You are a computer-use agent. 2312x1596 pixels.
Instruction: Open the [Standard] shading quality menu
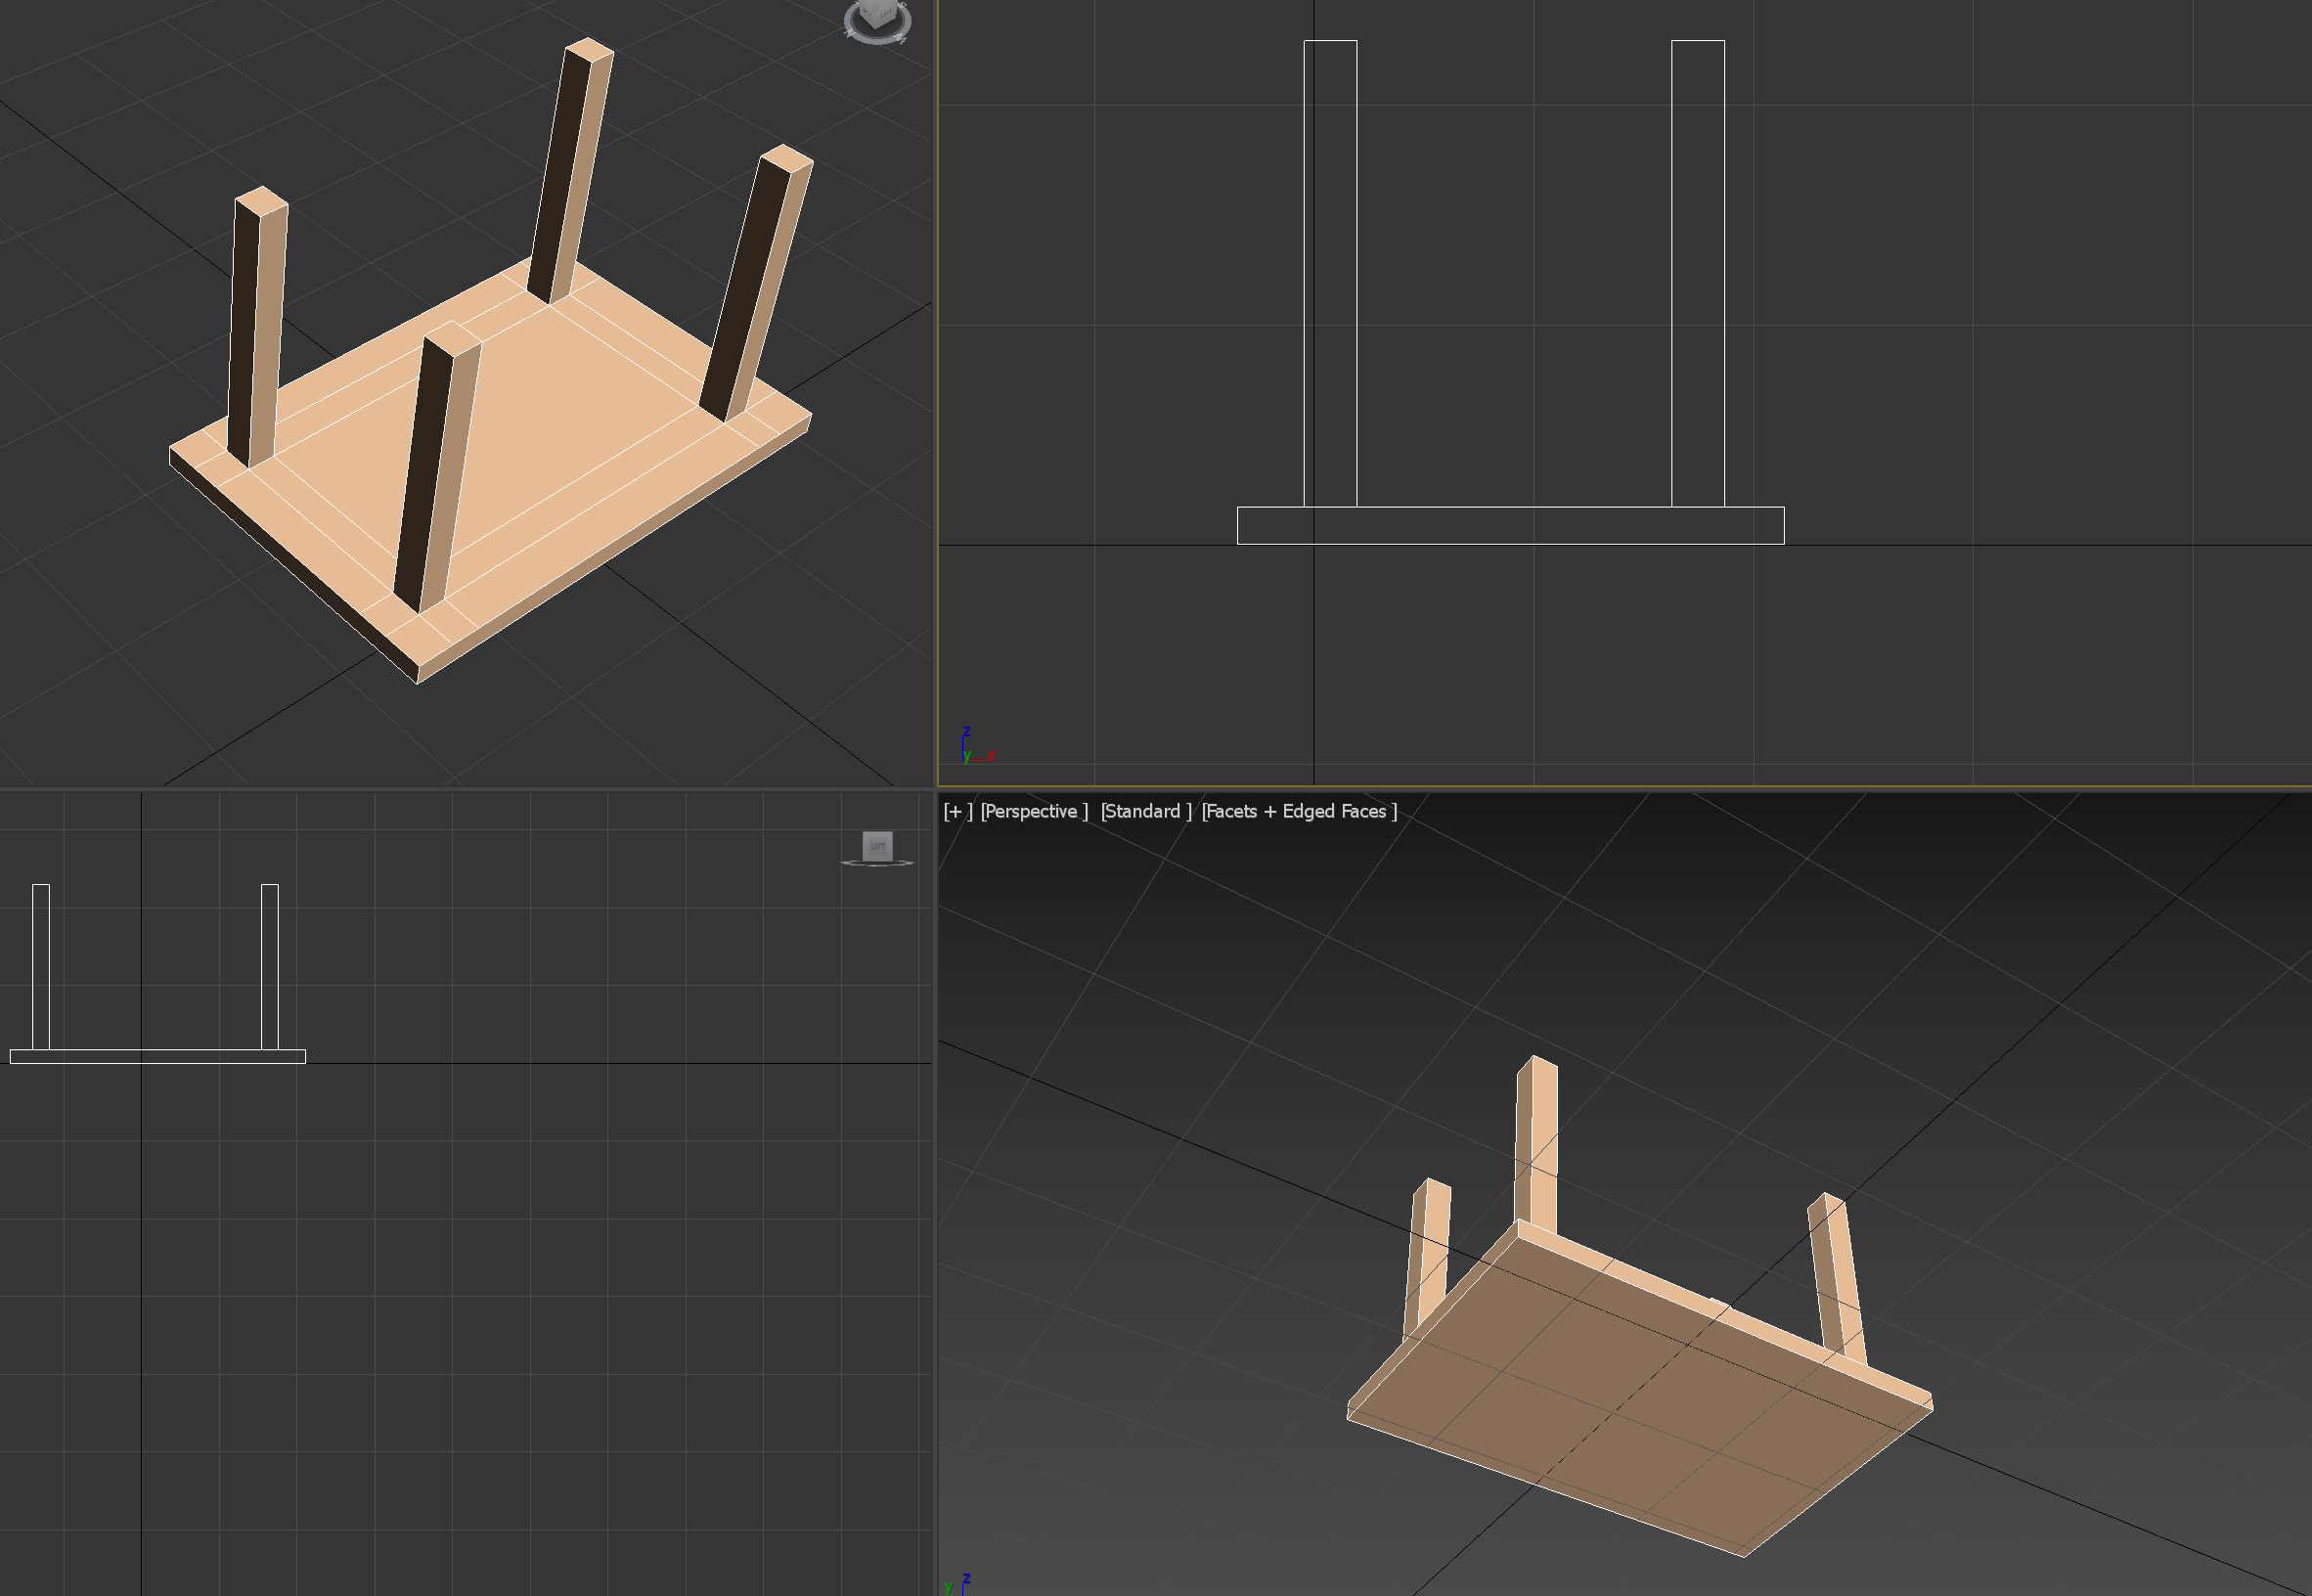[1145, 811]
